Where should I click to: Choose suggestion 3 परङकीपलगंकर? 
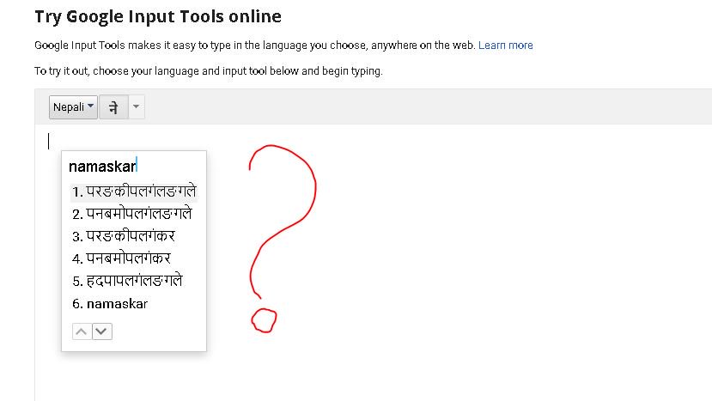(124, 236)
